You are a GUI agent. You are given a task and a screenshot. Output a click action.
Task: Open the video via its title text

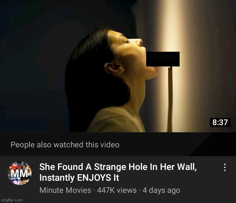(118, 172)
